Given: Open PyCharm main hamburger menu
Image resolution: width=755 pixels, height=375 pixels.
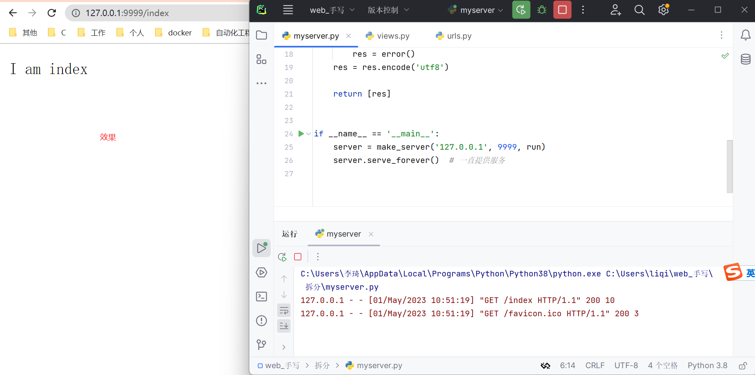Looking at the screenshot, I should (x=288, y=10).
